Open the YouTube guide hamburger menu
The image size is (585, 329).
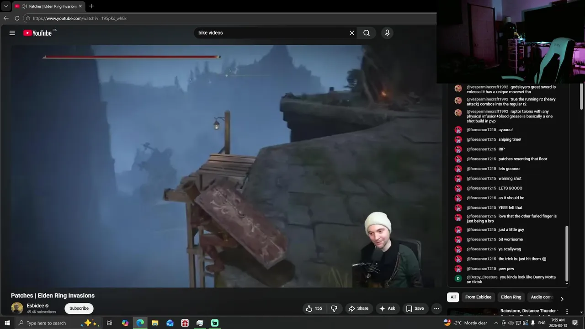click(12, 33)
